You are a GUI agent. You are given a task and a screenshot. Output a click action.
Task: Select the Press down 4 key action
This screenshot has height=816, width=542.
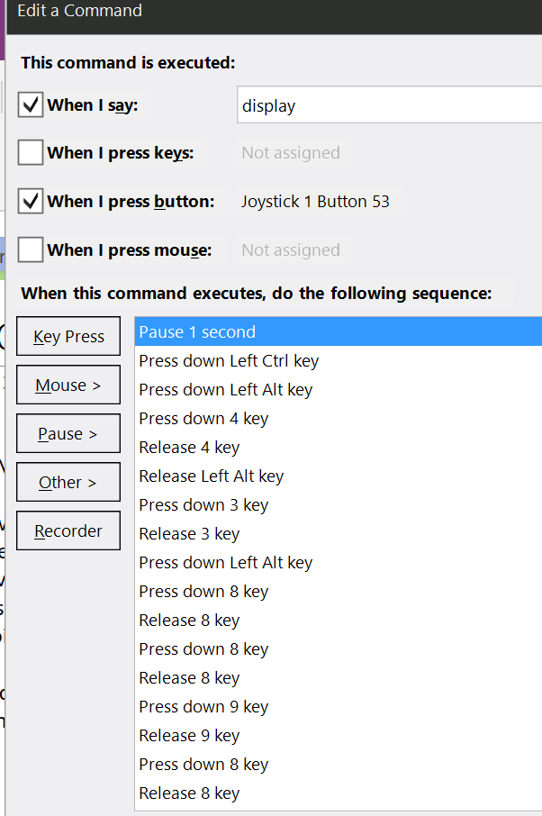tap(339, 419)
